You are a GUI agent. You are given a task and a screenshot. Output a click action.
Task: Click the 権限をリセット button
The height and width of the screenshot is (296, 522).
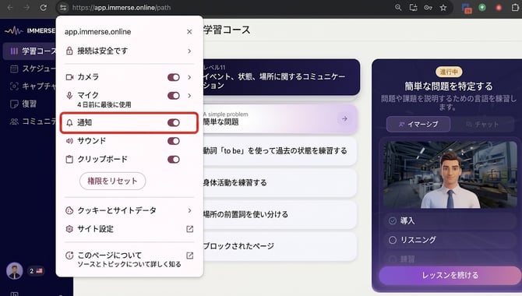tap(112, 181)
